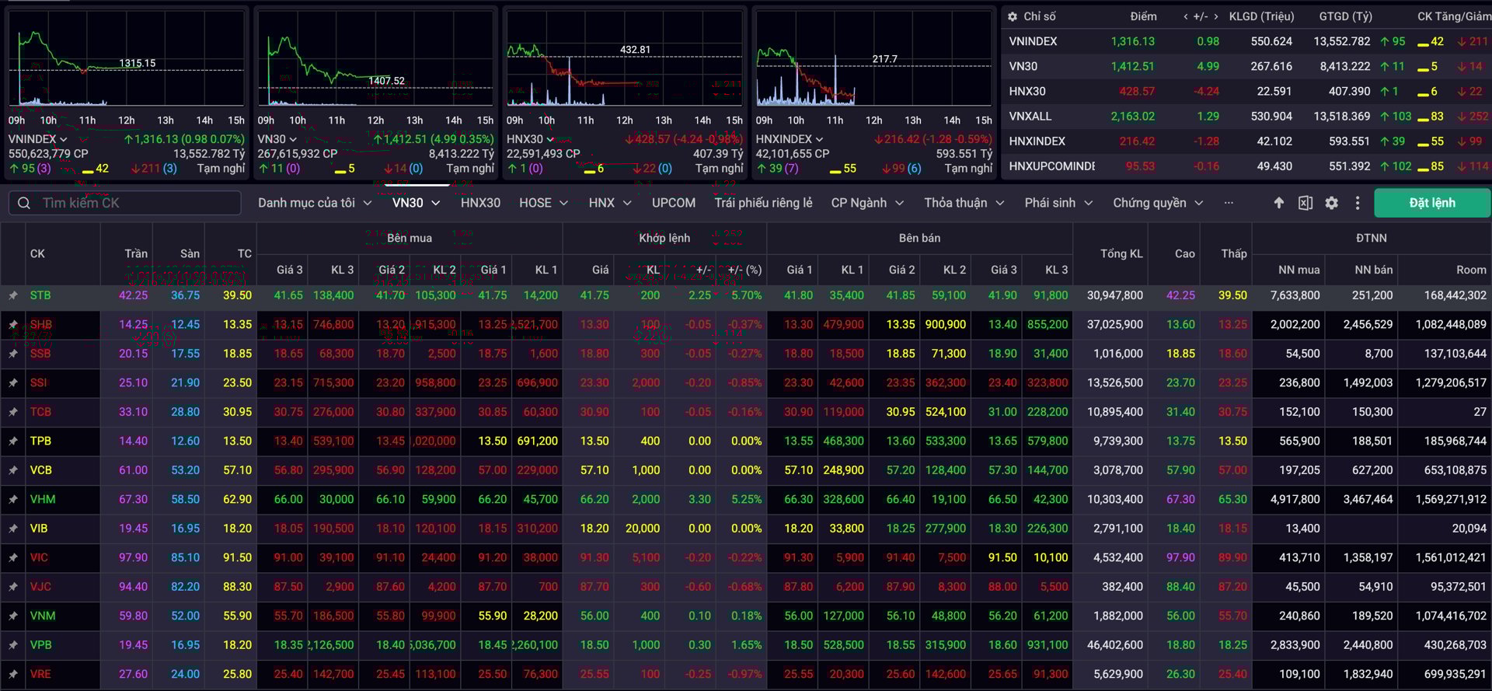This screenshot has width=1492, height=691.
Task: Click left arrow beside +/- in index header
Action: pos(1185,16)
